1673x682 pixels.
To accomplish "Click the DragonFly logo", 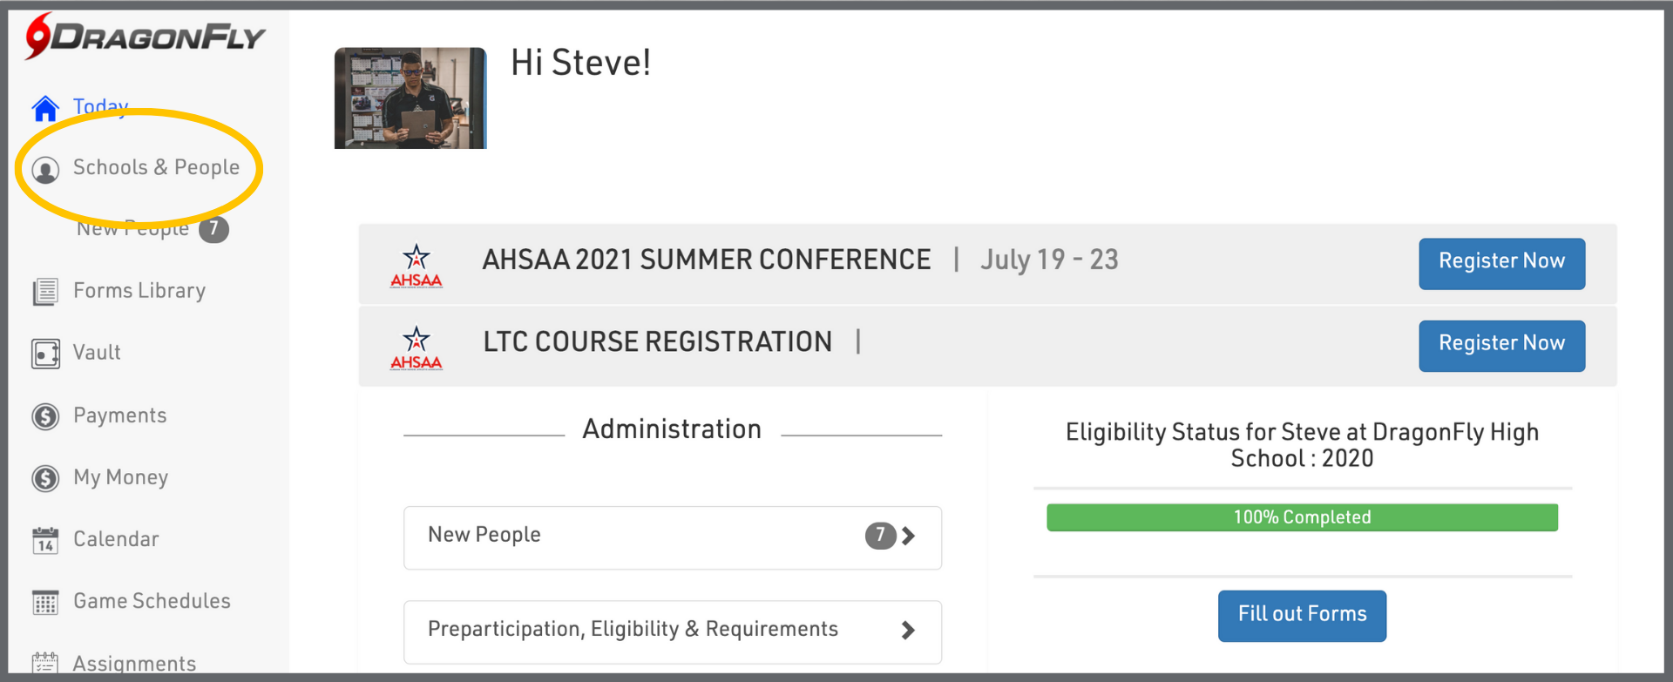I will click(x=146, y=37).
